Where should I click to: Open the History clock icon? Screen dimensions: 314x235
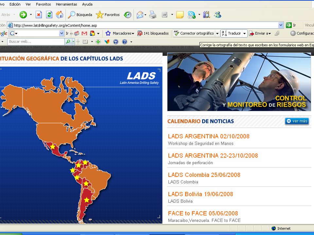pos(128,15)
